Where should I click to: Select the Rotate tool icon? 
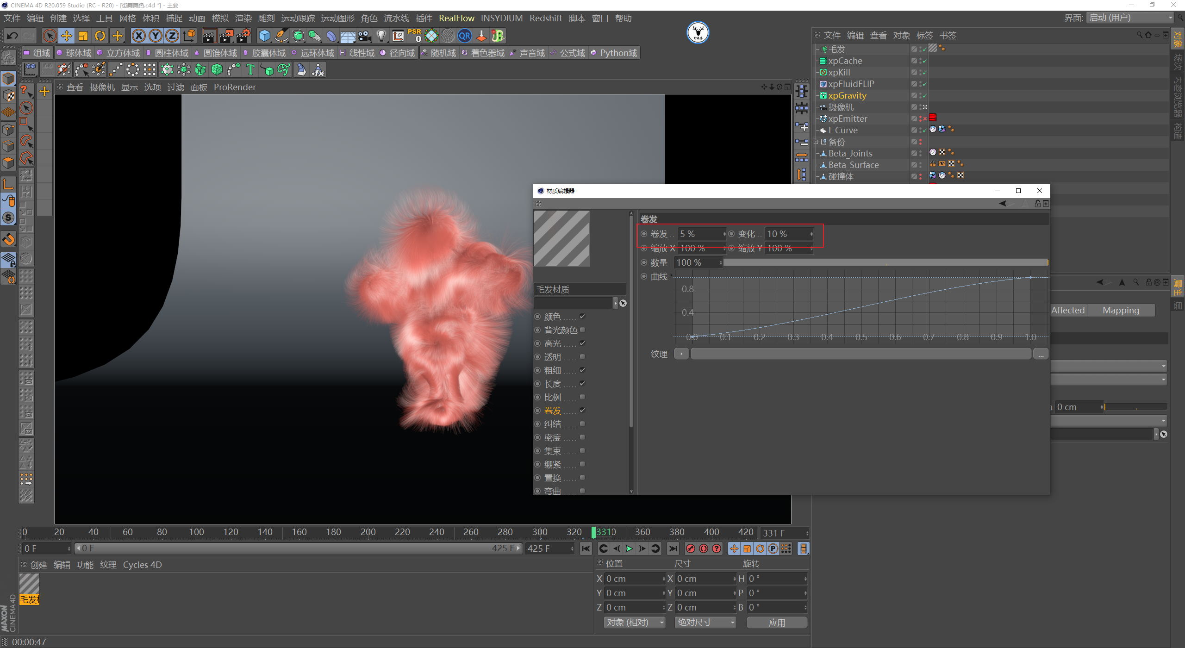click(100, 36)
